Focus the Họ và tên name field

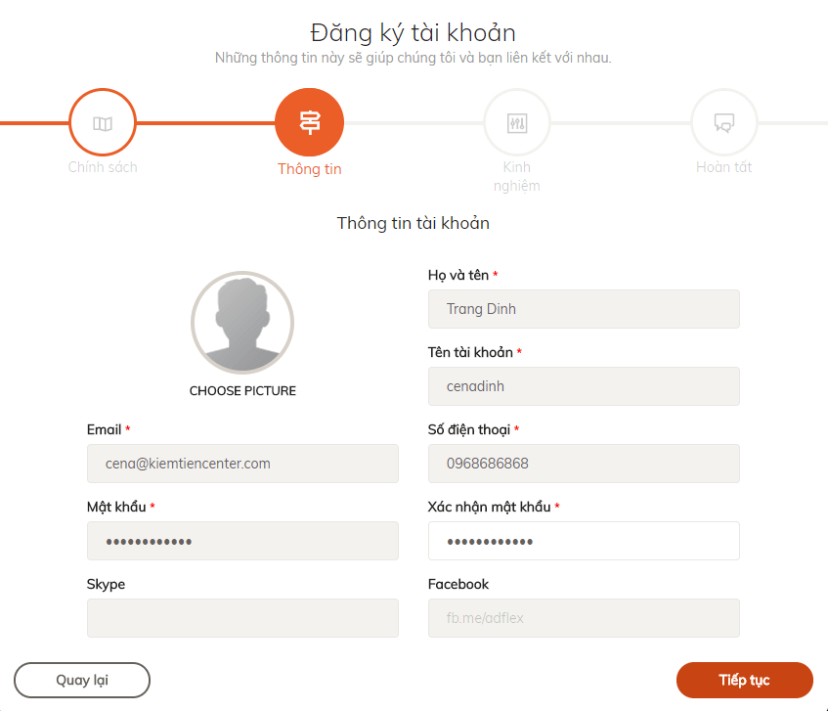coord(584,309)
